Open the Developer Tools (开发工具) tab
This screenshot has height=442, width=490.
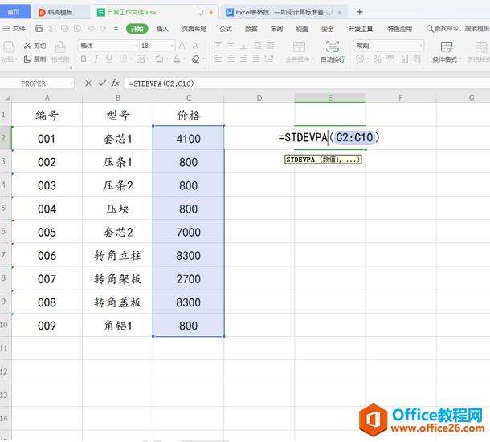click(361, 29)
